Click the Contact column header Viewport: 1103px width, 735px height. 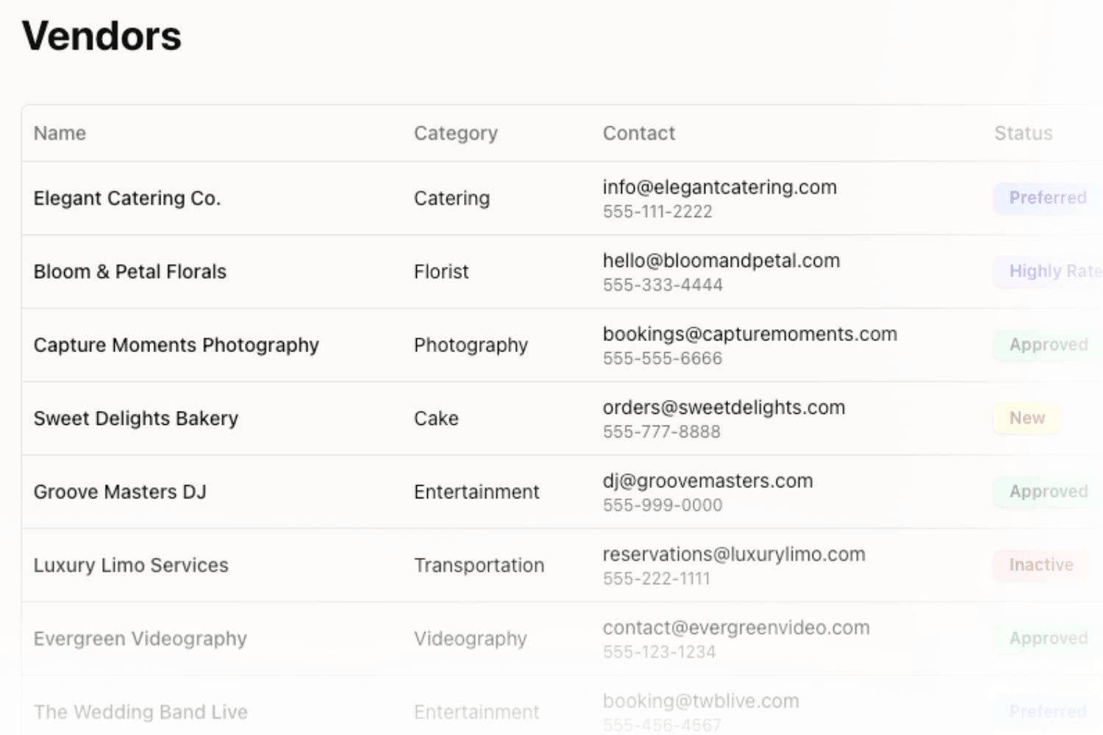click(638, 133)
